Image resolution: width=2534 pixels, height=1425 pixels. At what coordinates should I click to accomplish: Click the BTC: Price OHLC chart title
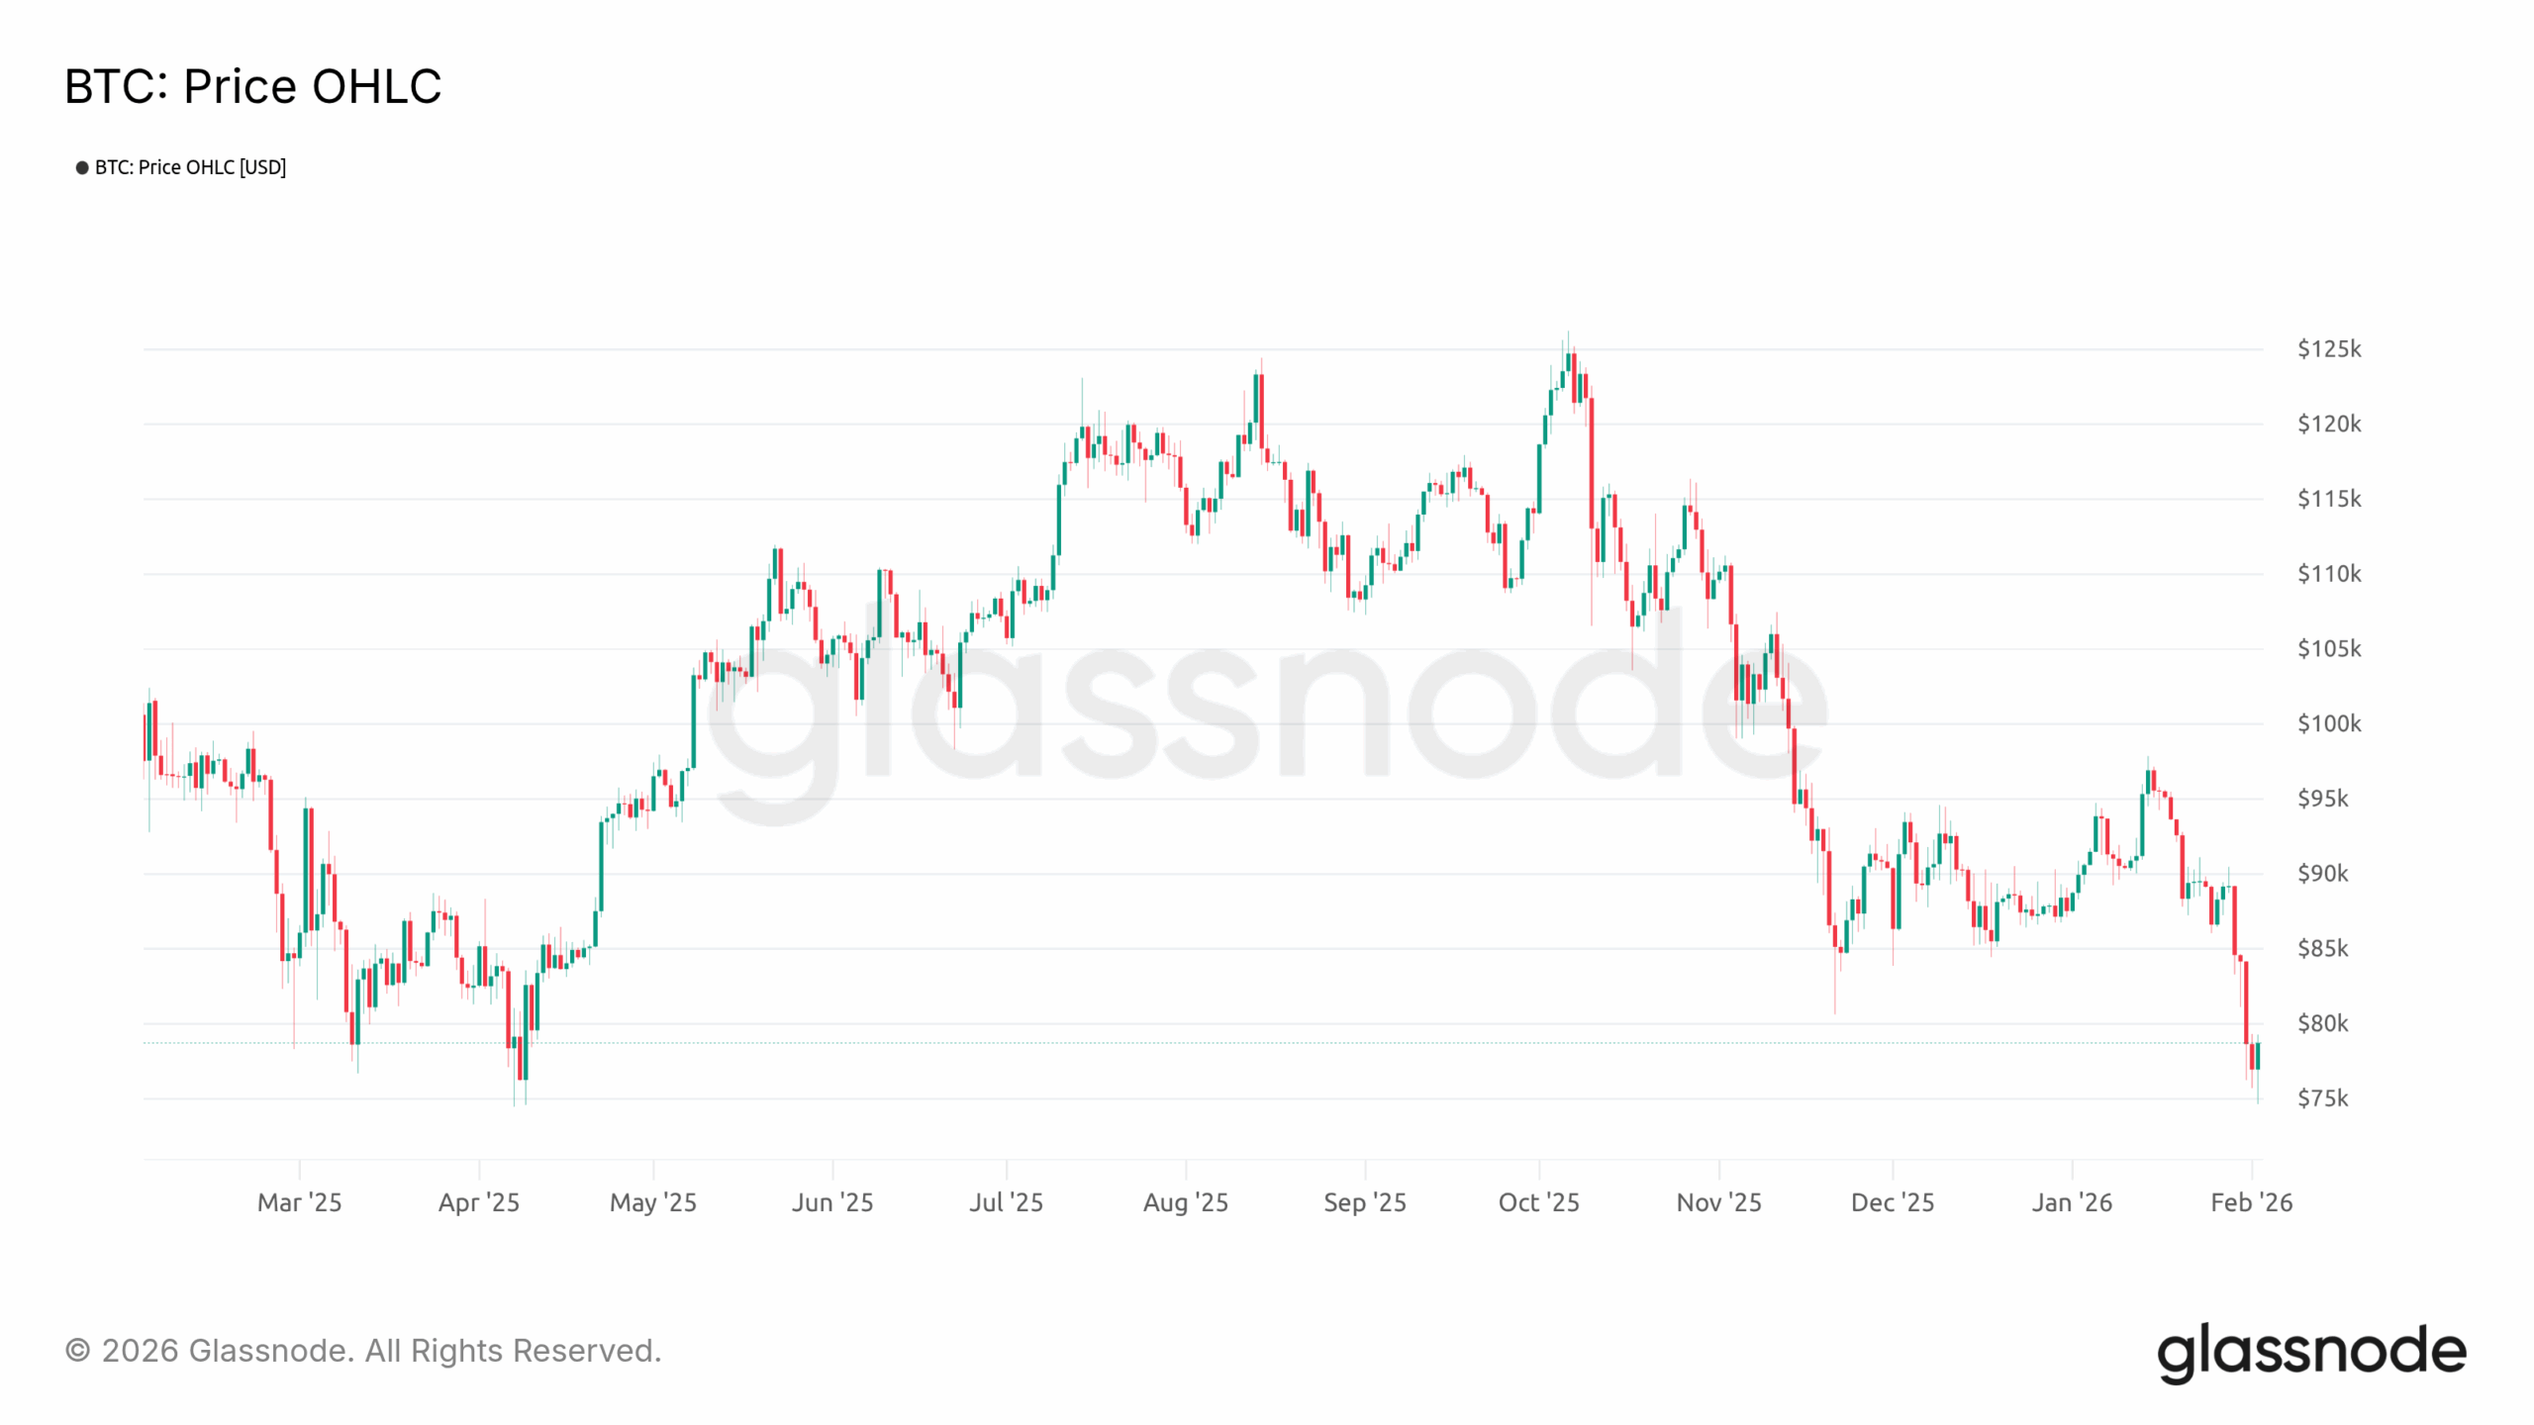(x=252, y=86)
